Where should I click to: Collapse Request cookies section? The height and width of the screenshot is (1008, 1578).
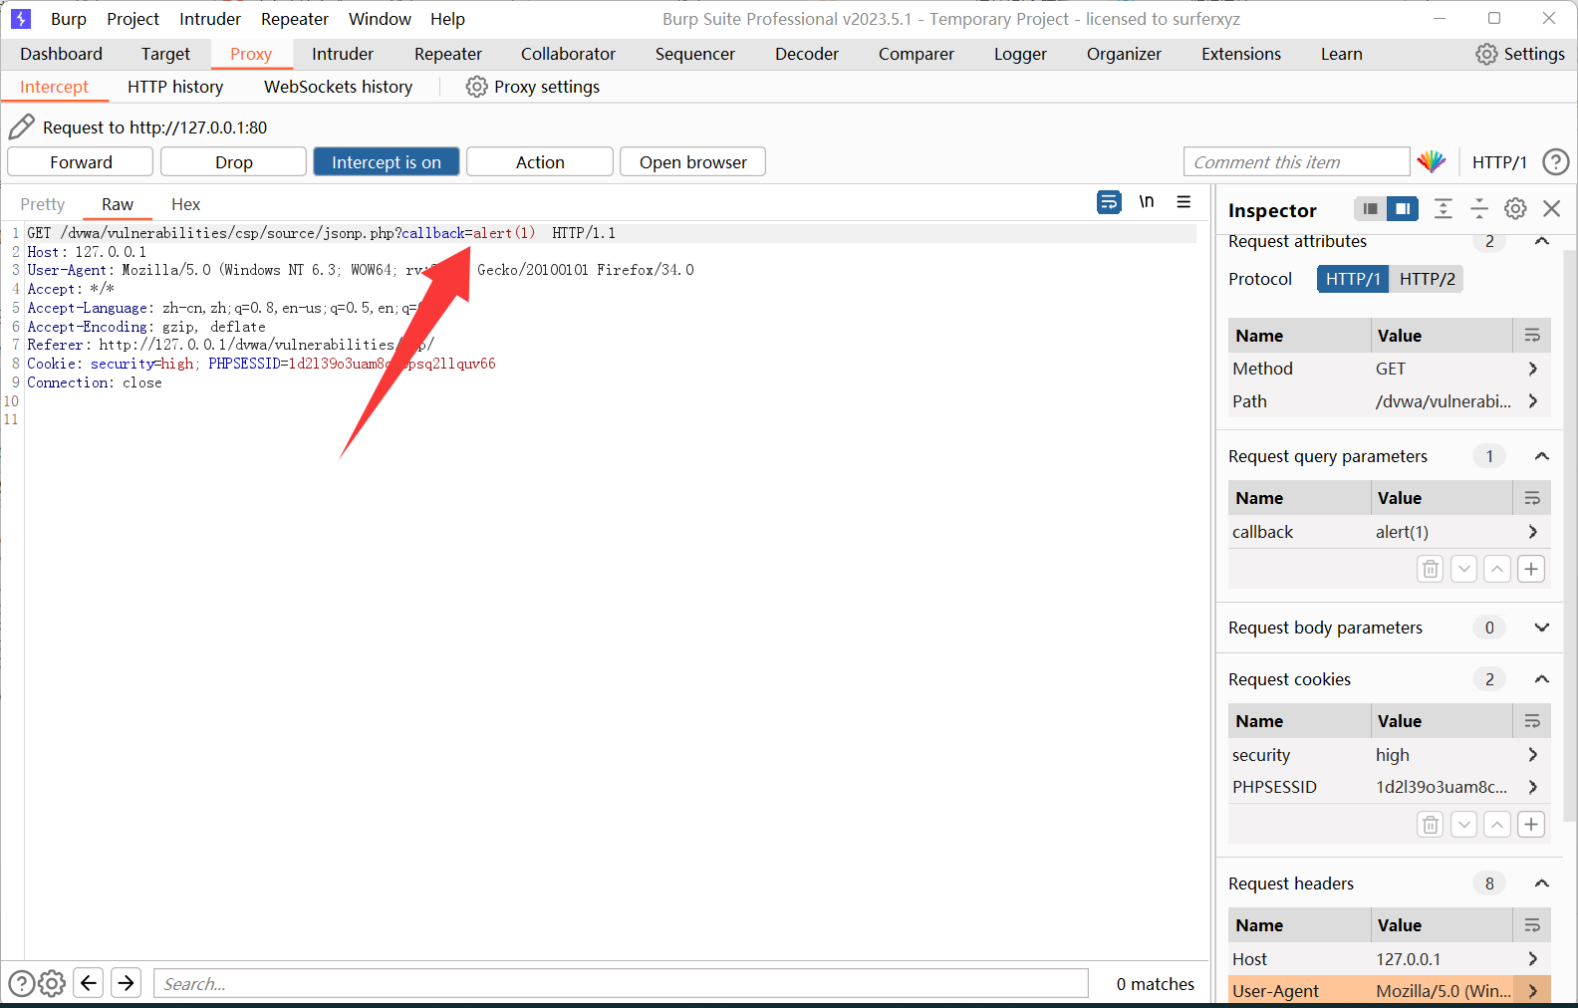(1541, 679)
